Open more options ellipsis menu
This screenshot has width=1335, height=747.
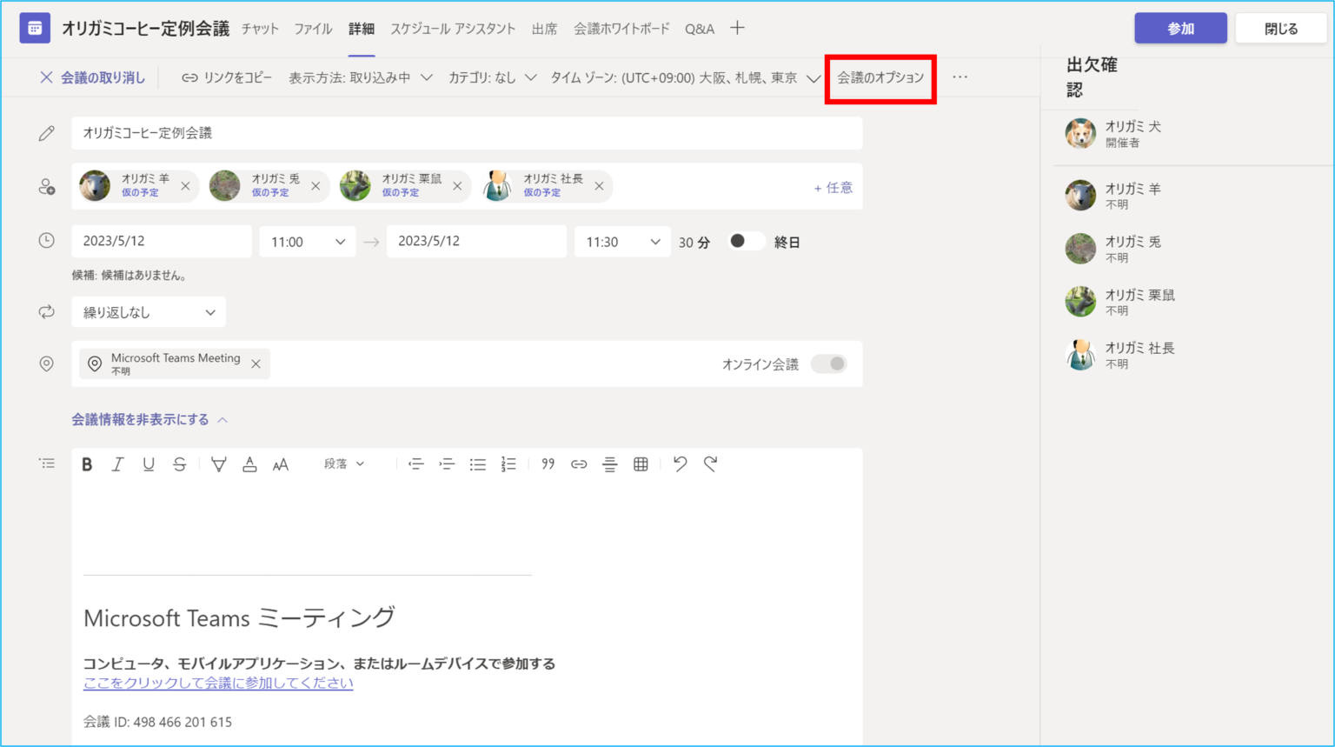tap(960, 77)
